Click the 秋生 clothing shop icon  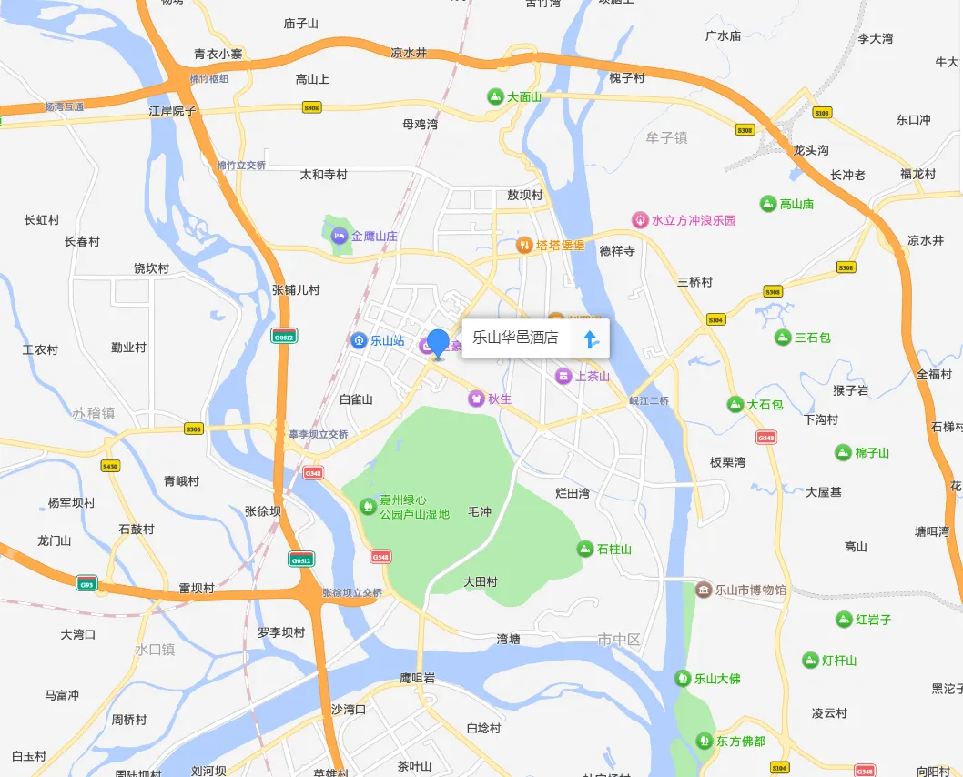[476, 399]
